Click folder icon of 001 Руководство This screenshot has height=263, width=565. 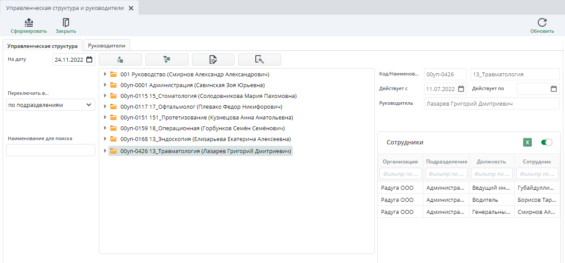(x=113, y=74)
